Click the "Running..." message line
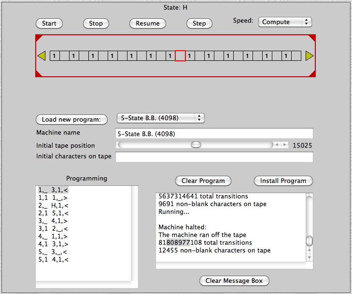This screenshot has height=294, width=352. coord(174,212)
